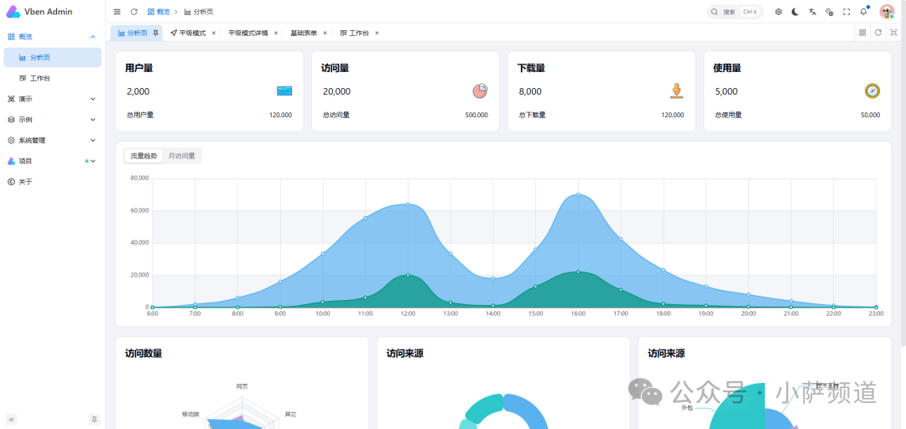Click the 概览 breadcrumb link
The image size is (906, 429).
tap(159, 12)
